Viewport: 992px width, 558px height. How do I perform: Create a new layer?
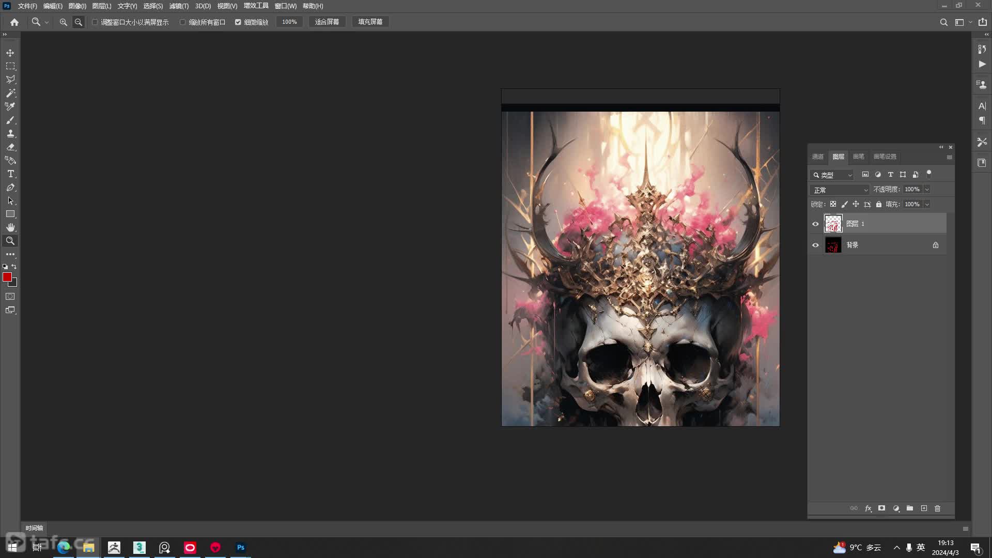pos(924,508)
